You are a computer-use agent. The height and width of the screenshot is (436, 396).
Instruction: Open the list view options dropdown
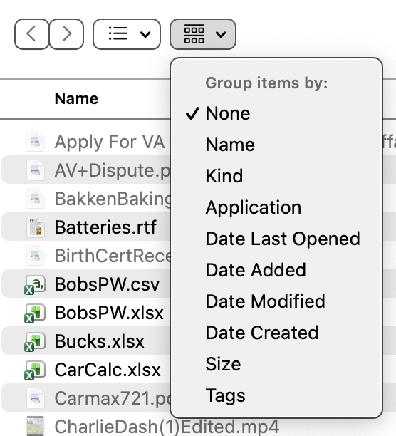pos(127,34)
